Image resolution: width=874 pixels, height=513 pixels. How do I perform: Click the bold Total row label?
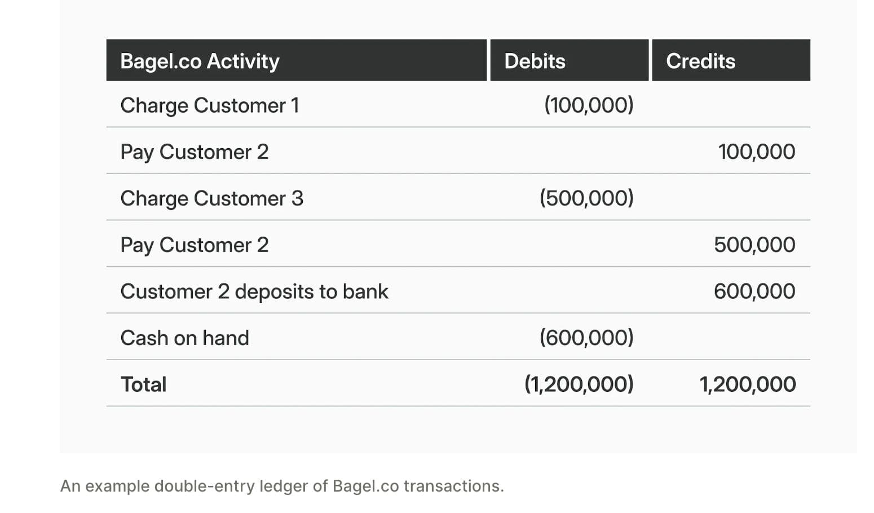click(143, 384)
